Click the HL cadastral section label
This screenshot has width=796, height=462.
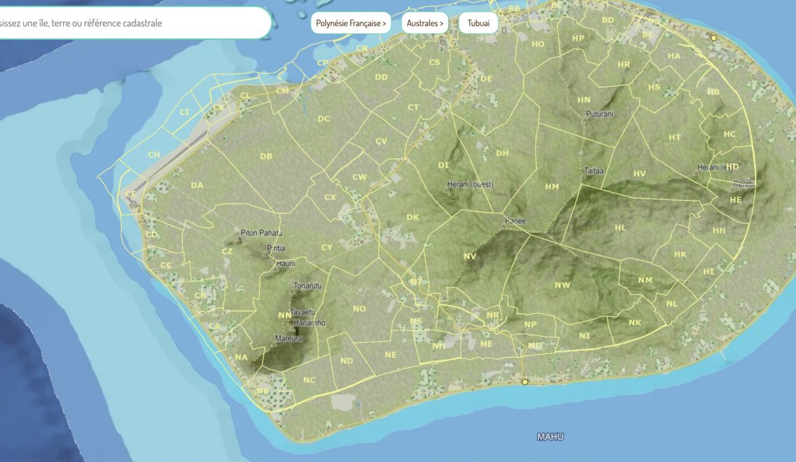click(619, 228)
